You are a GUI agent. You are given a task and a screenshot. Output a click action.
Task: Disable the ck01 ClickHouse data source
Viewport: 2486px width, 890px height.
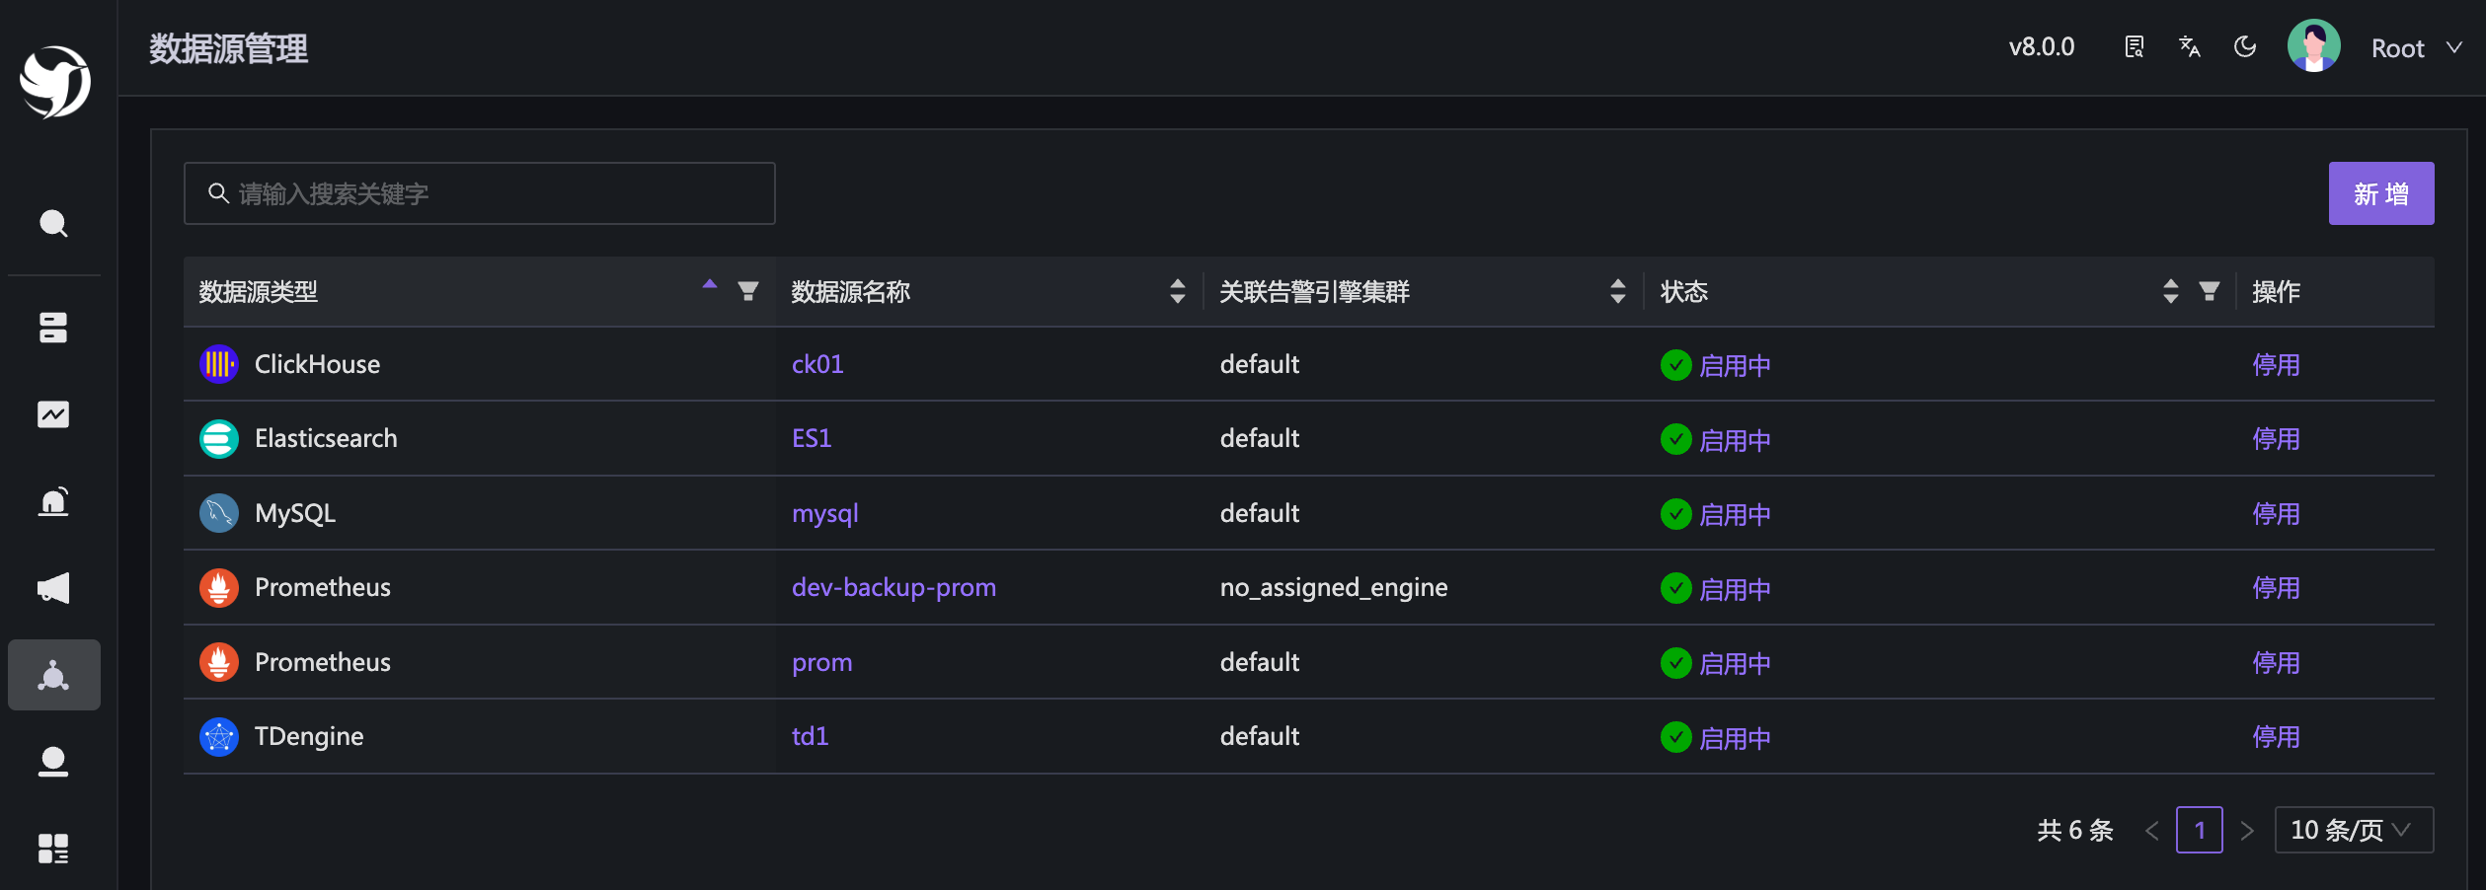[2276, 365]
